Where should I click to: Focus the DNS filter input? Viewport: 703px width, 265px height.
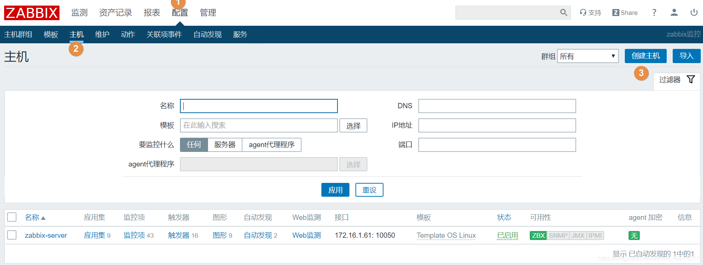[497, 106]
